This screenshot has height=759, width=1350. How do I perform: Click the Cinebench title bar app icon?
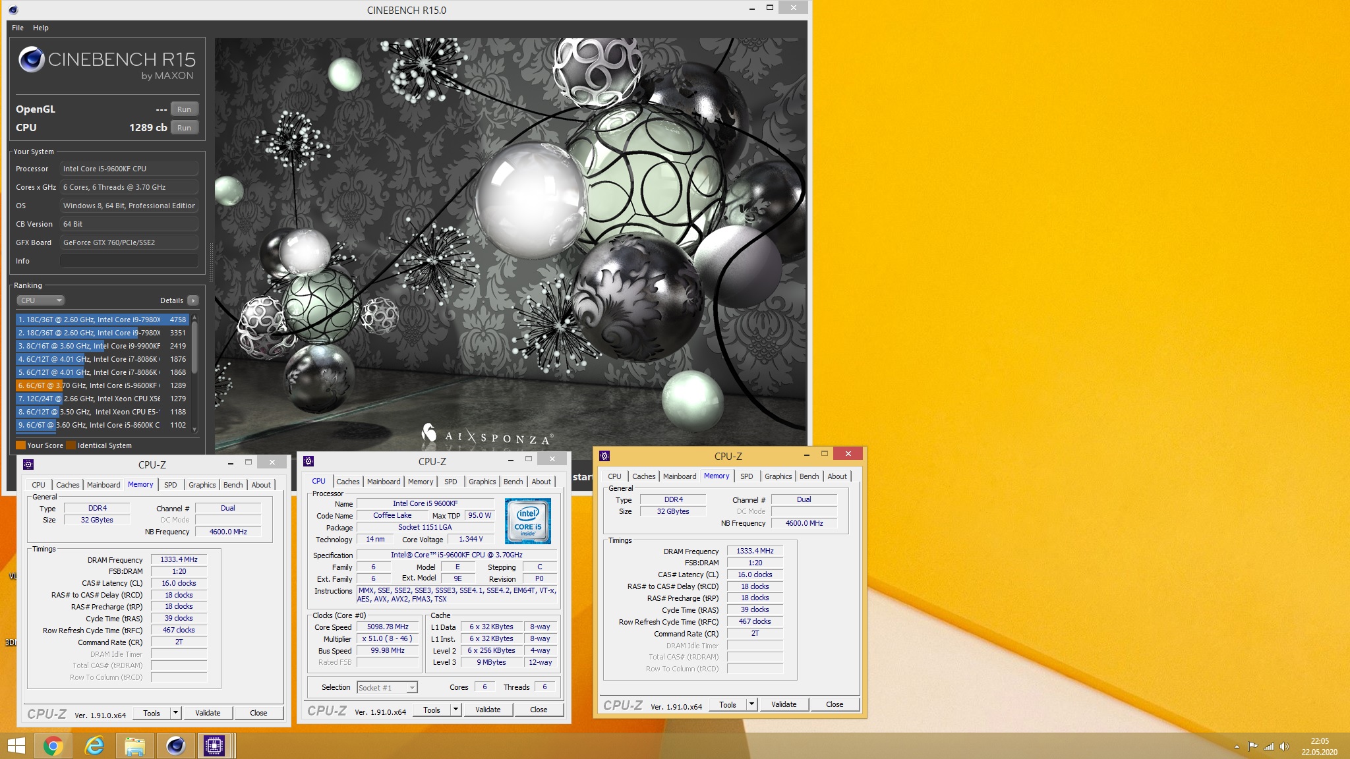13,10
